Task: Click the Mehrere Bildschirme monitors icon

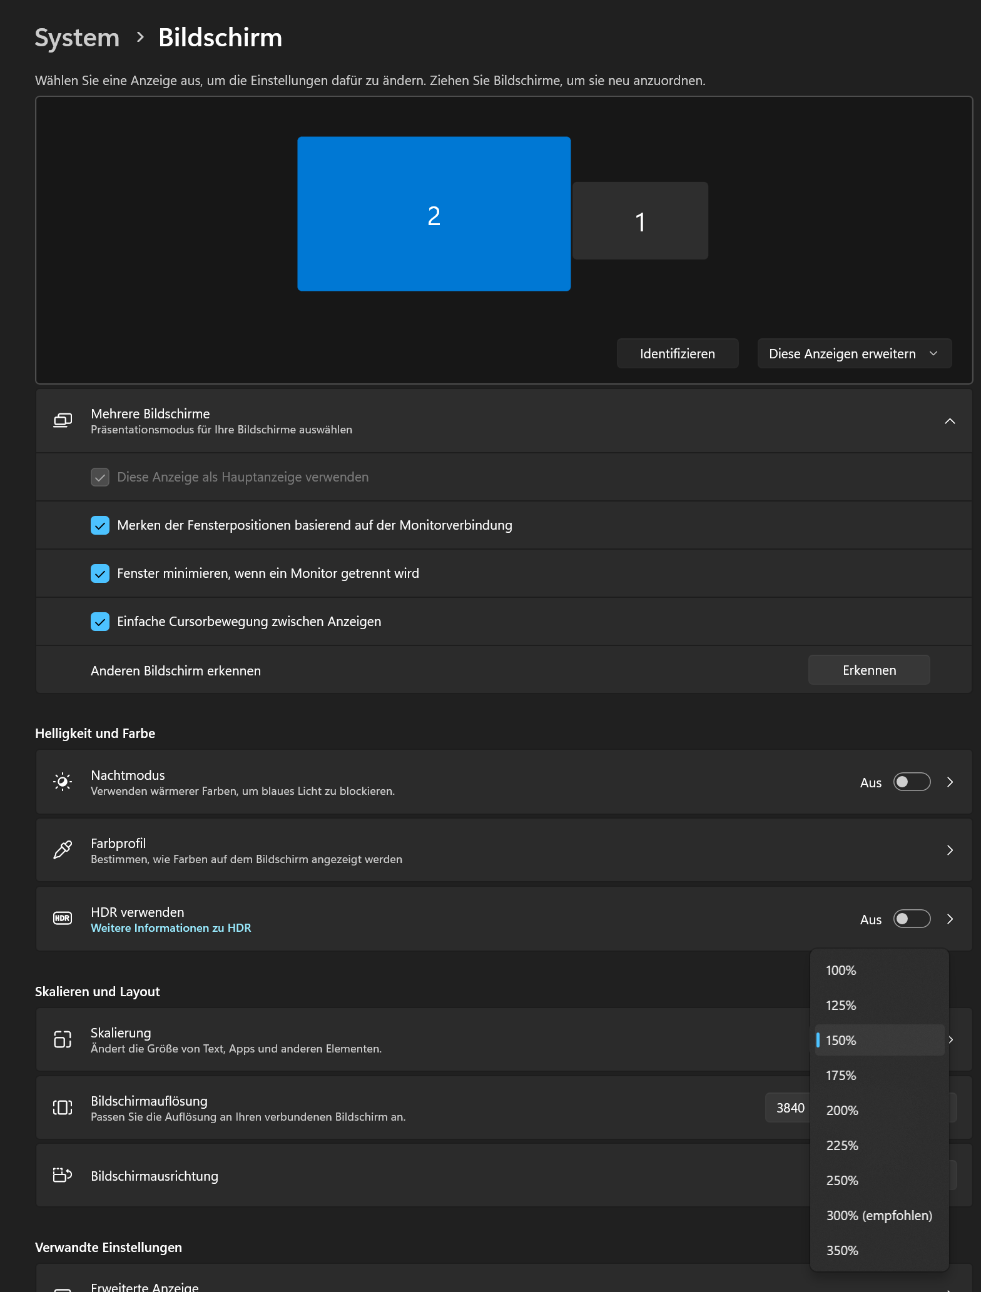Action: click(63, 421)
